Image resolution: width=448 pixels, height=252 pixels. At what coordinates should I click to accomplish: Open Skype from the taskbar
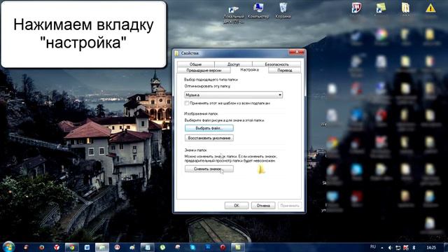tap(193, 247)
